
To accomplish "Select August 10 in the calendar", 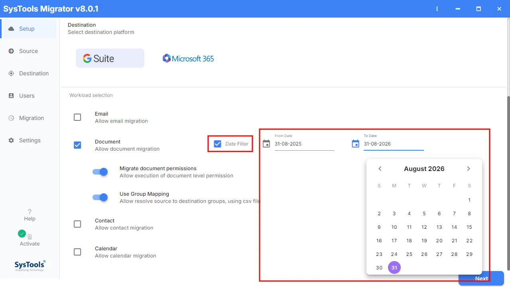I will click(x=394, y=227).
